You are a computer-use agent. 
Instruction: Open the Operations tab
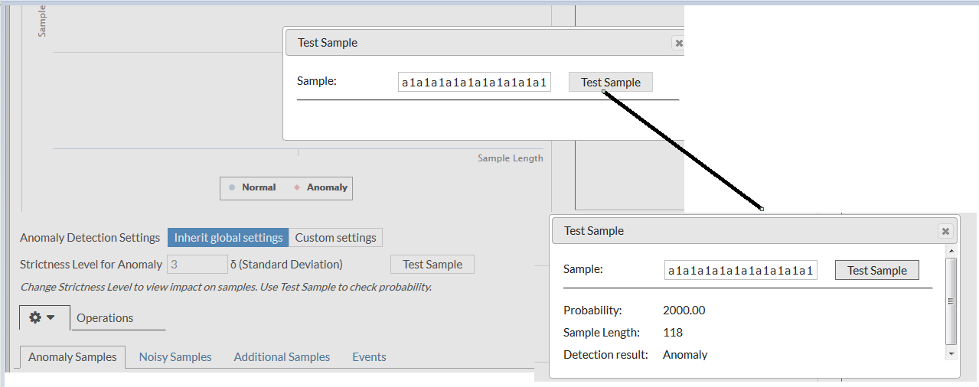pyautogui.click(x=105, y=318)
